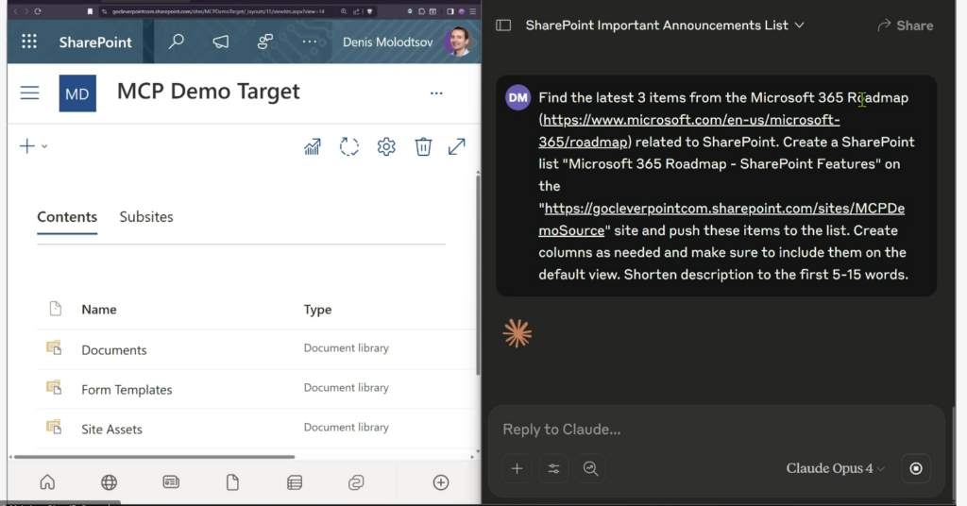Open SharePoint Important Announcements List chat title dropdown
This screenshot has width=967, height=506.
pyautogui.click(x=666, y=25)
